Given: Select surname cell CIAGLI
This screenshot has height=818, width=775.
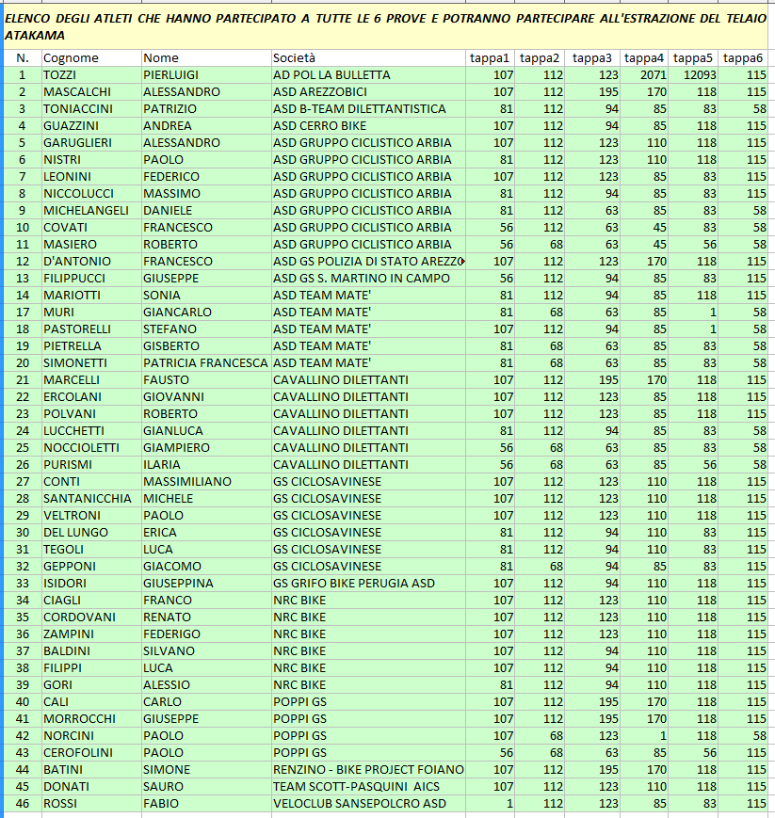Looking at the screenshot, I should coord(91,601).
